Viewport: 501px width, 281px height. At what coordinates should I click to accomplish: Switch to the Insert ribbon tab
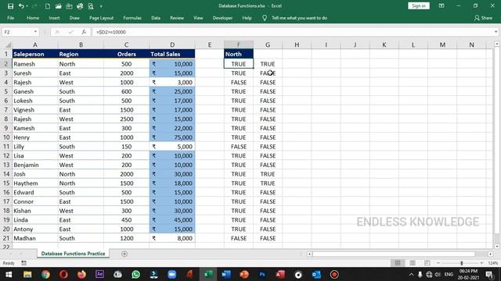[x=54, y=18]
